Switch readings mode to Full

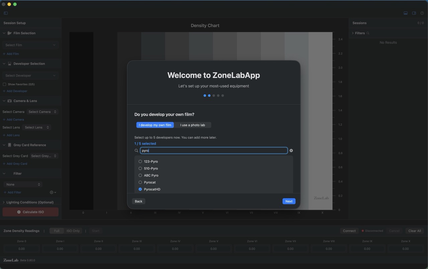click(x=57, y=231)
